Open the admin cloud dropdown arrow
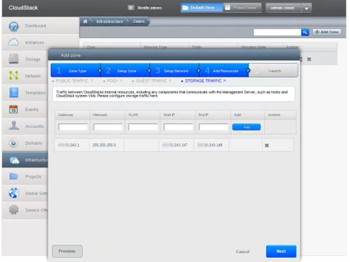Screen dimensions: 350x262 pyautogui.click(x=307, y=8)
